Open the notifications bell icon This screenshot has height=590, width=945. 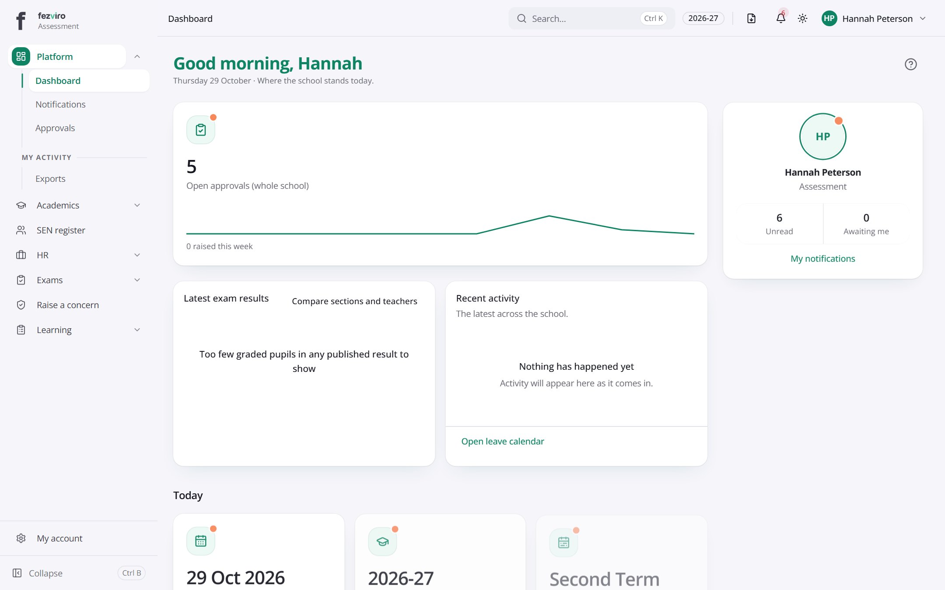[781, 18]
